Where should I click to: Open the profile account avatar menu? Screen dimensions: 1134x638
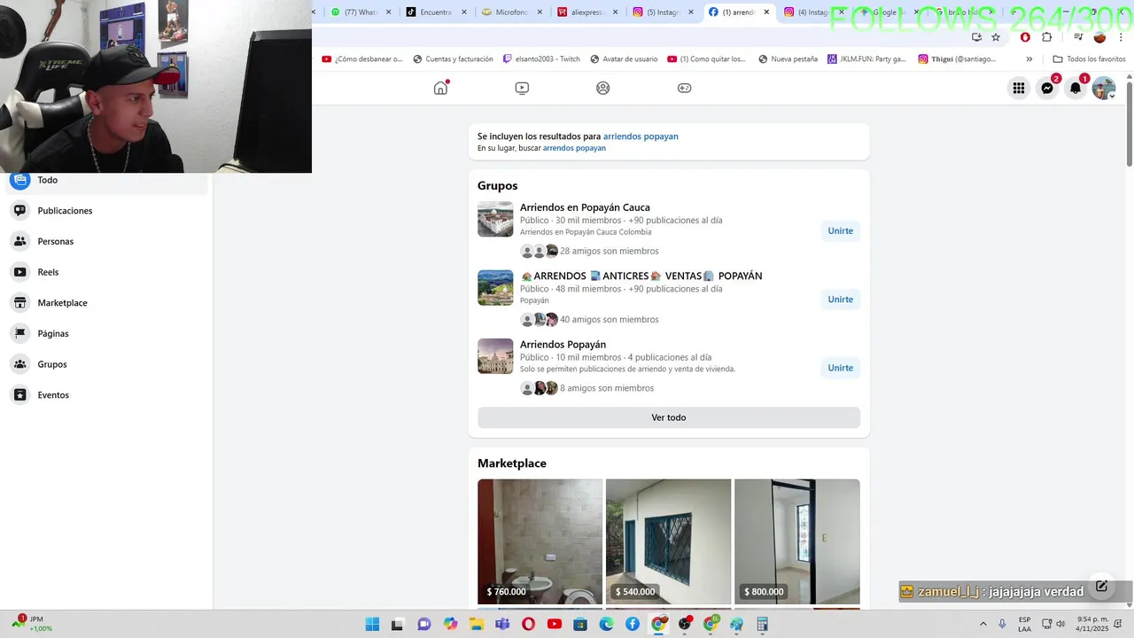[x=1104, y=88]
